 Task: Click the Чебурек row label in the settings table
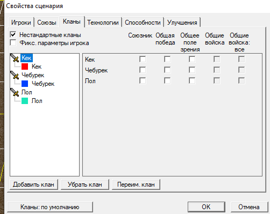point(96,70)
